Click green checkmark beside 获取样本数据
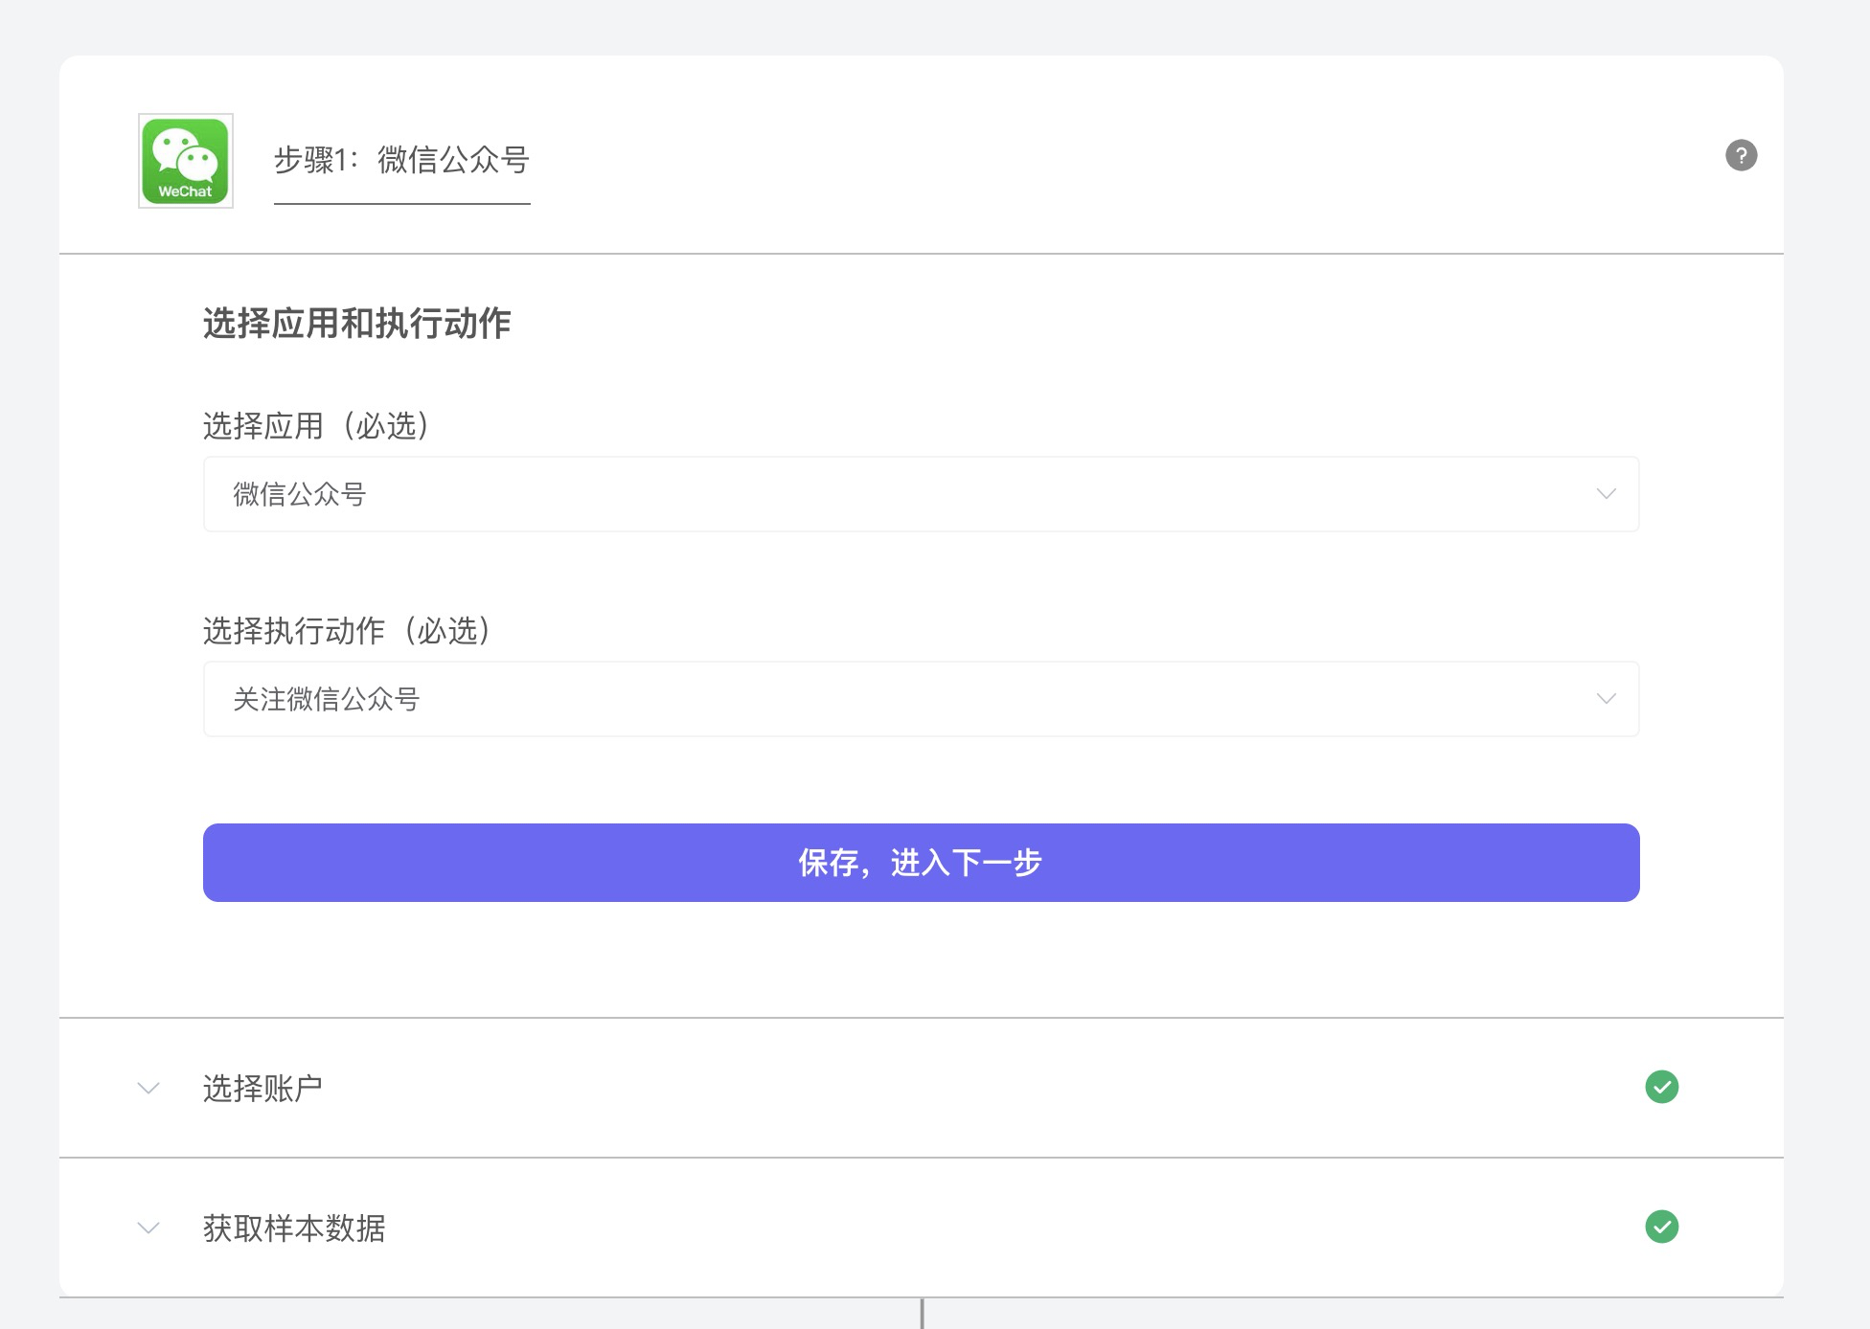1870x1329 pixels. coord(1661,1227)
